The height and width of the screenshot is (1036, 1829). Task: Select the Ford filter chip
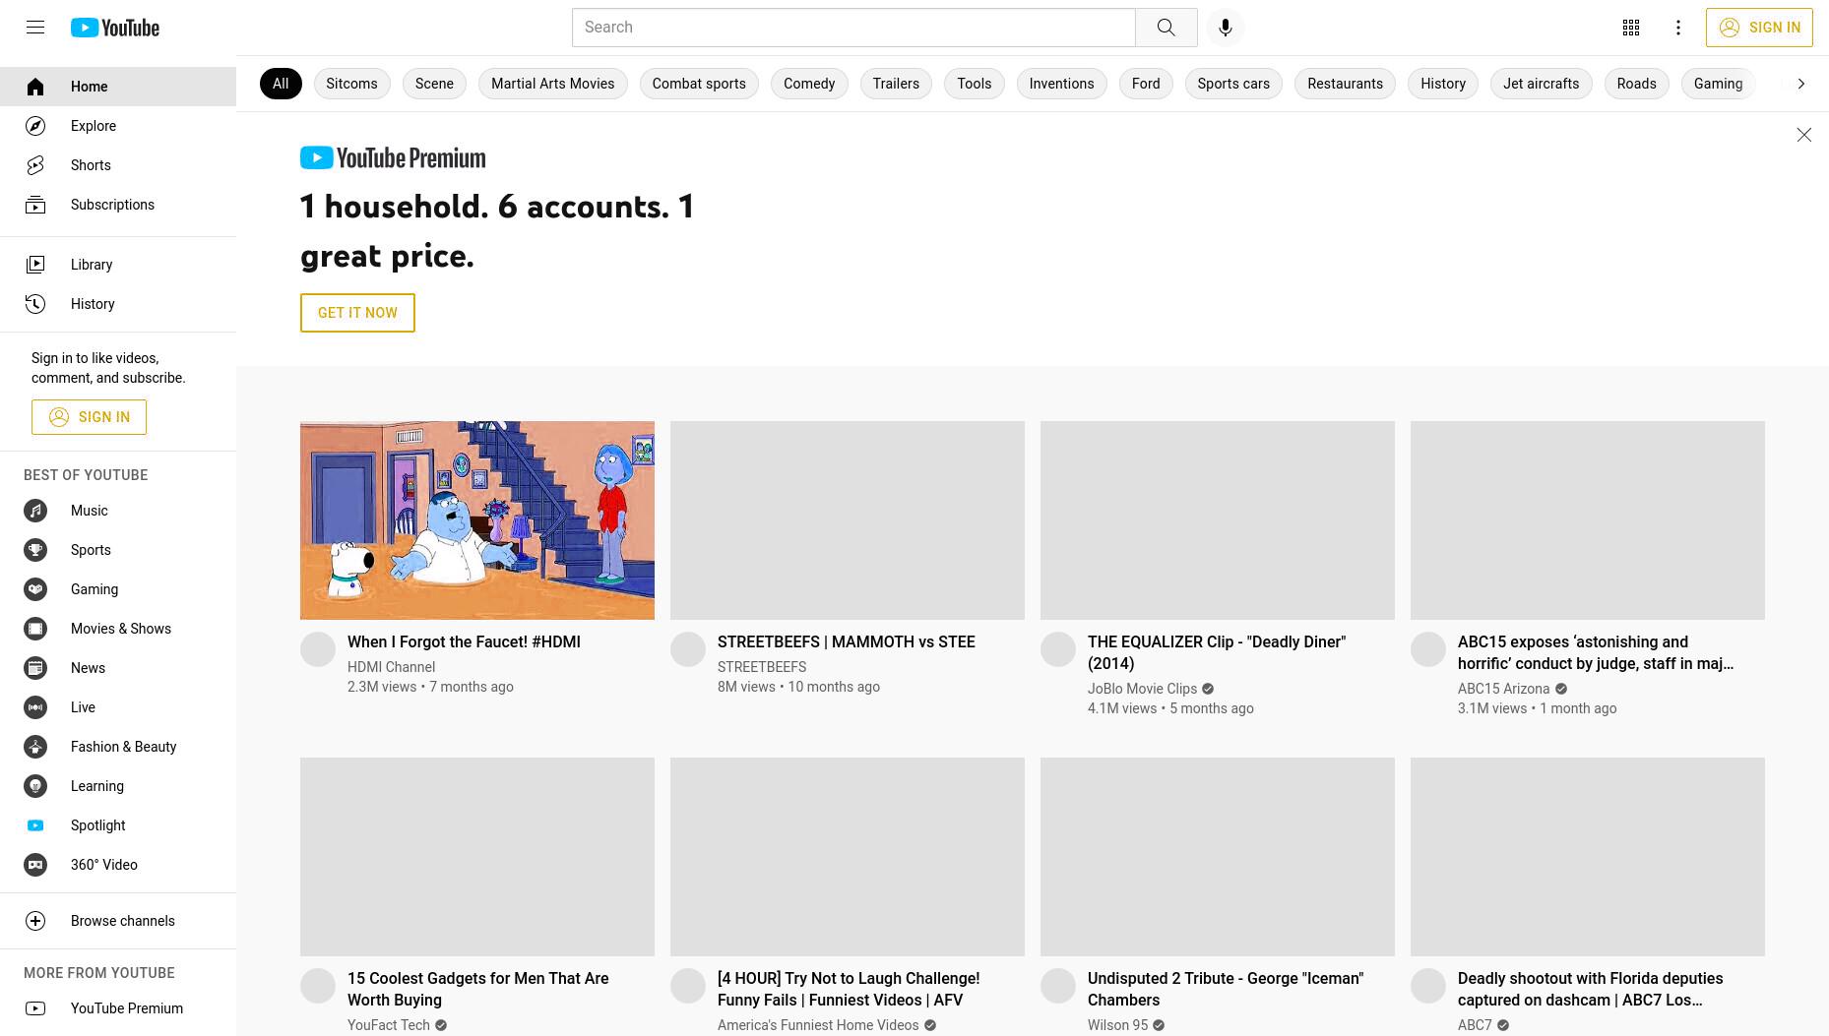pos(1146,84)
